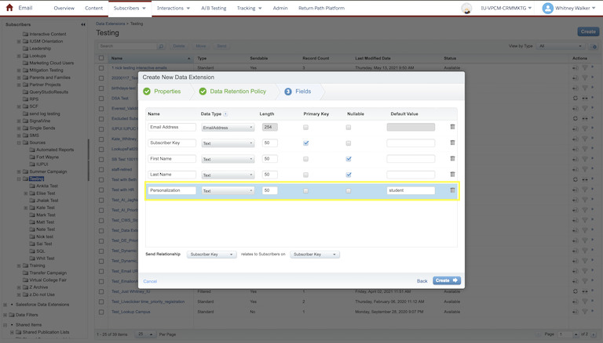Screen dimensions: 603x343
Task: Collapse the Sources tree node
Action: pos(19,143)
